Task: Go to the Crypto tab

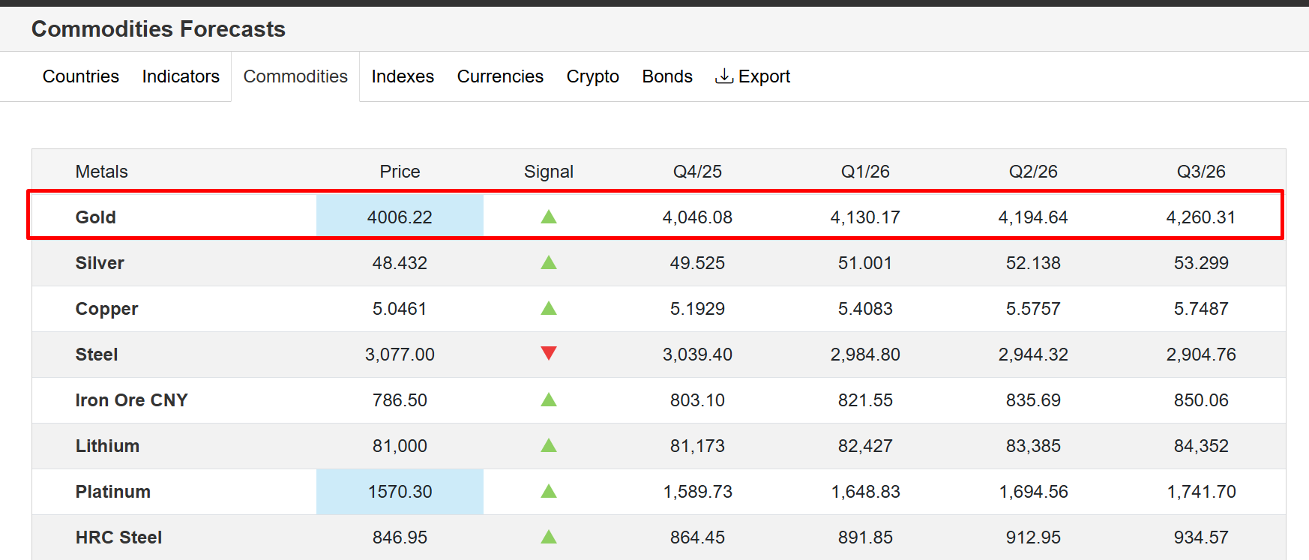Action: 592,76
